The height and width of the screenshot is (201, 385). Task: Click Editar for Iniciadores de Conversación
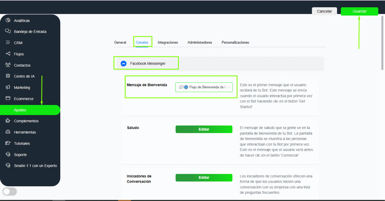pyautogui.click(x=204, y=178)
